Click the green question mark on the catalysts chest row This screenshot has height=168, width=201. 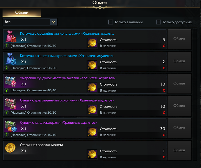tap(7, 135)
